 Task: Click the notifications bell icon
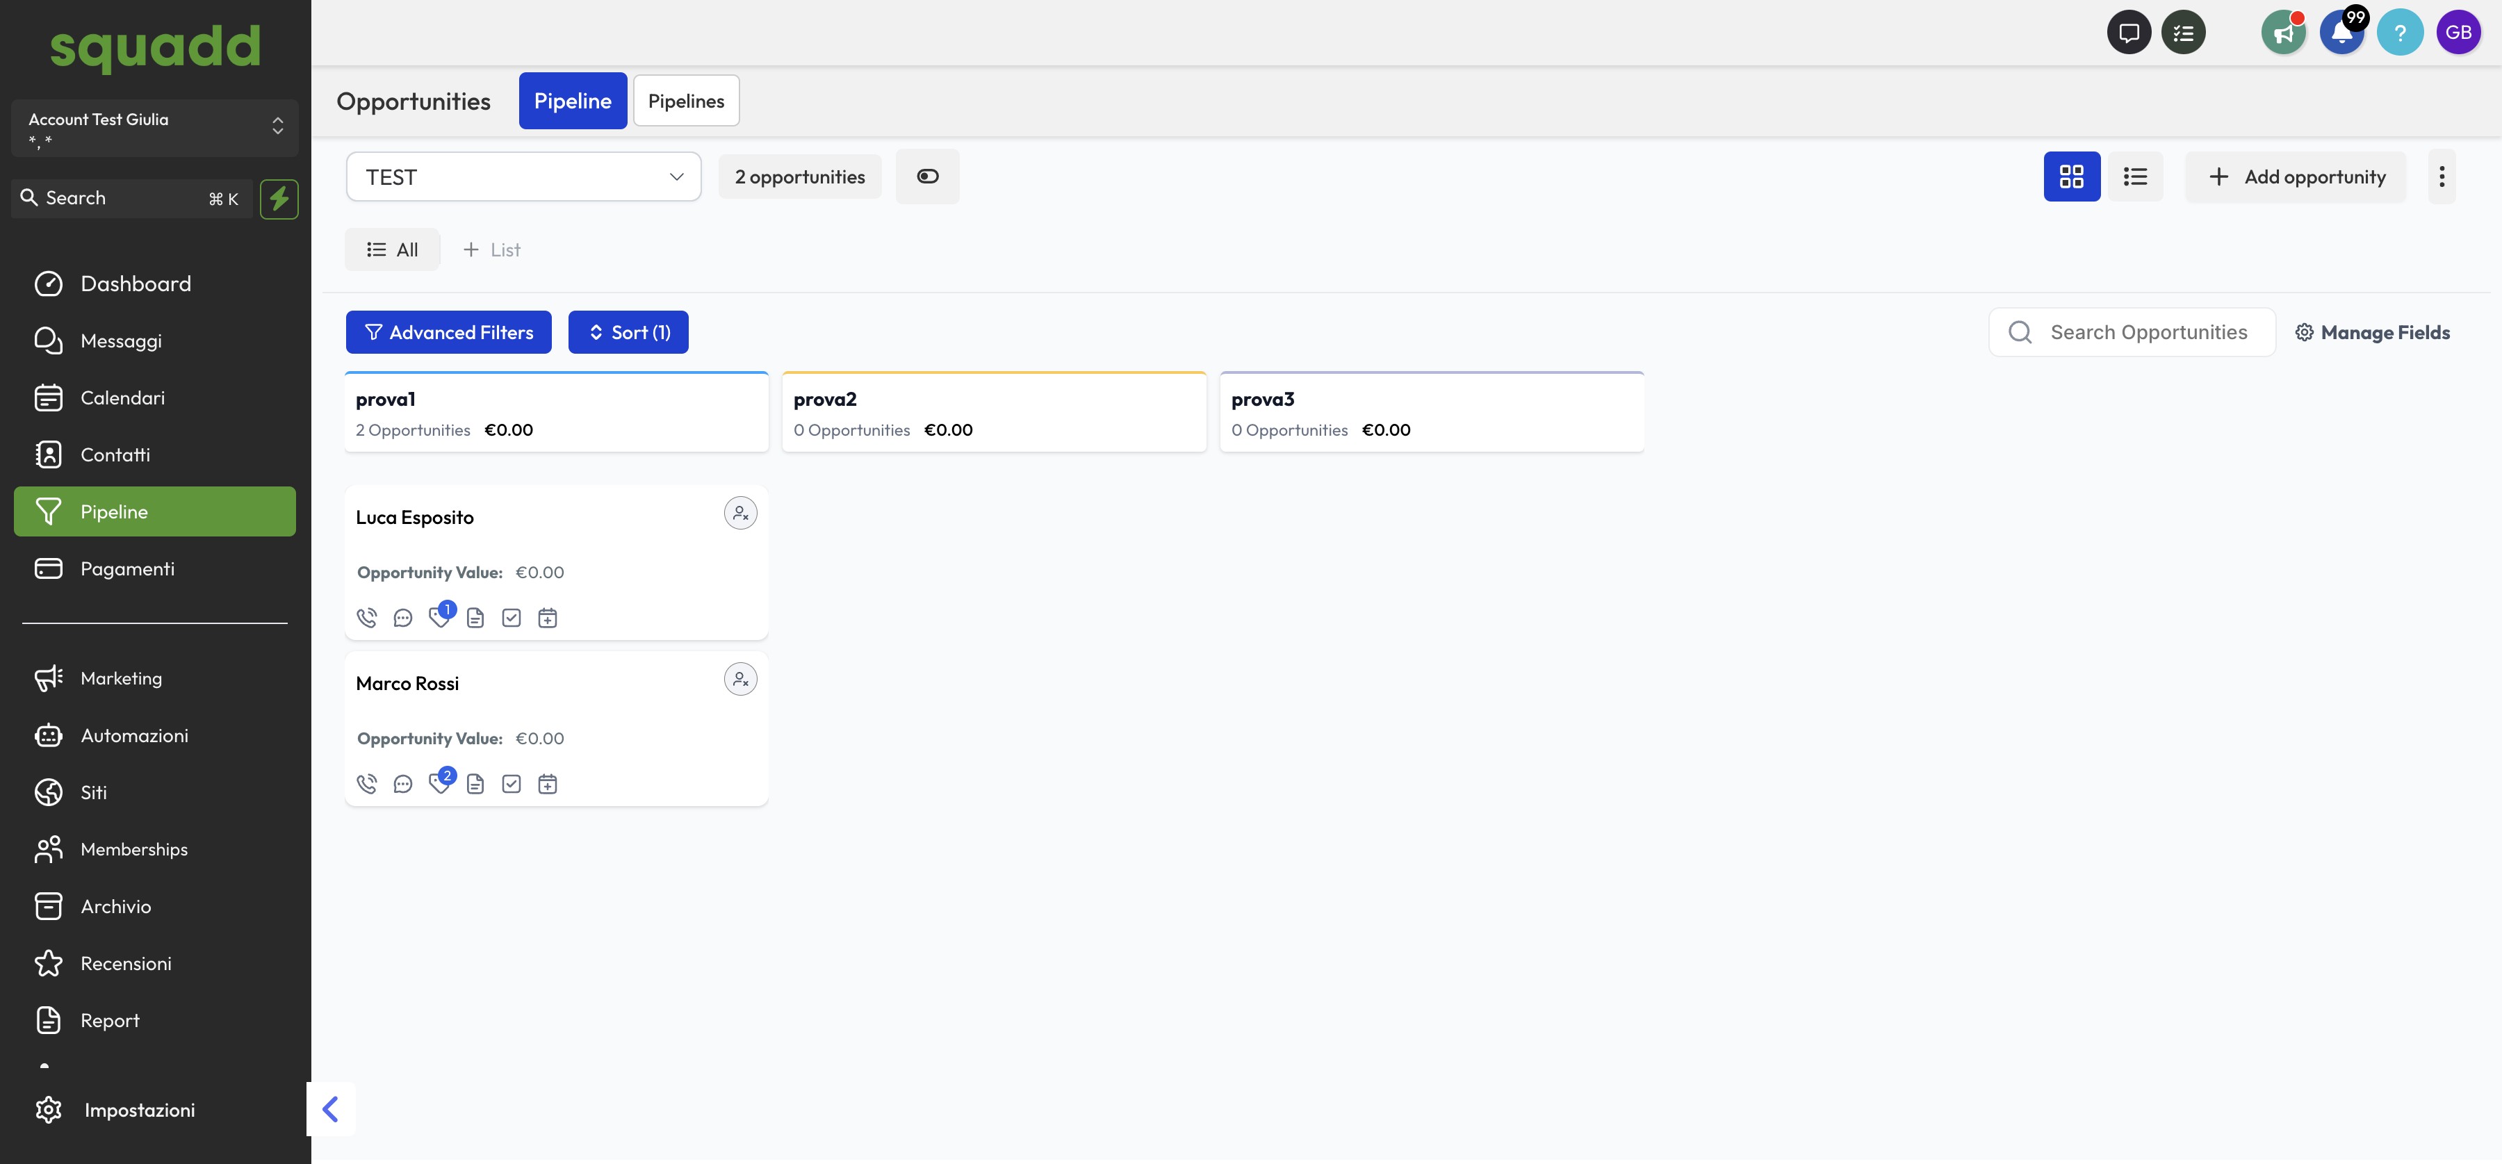[x=2341, y=33]
